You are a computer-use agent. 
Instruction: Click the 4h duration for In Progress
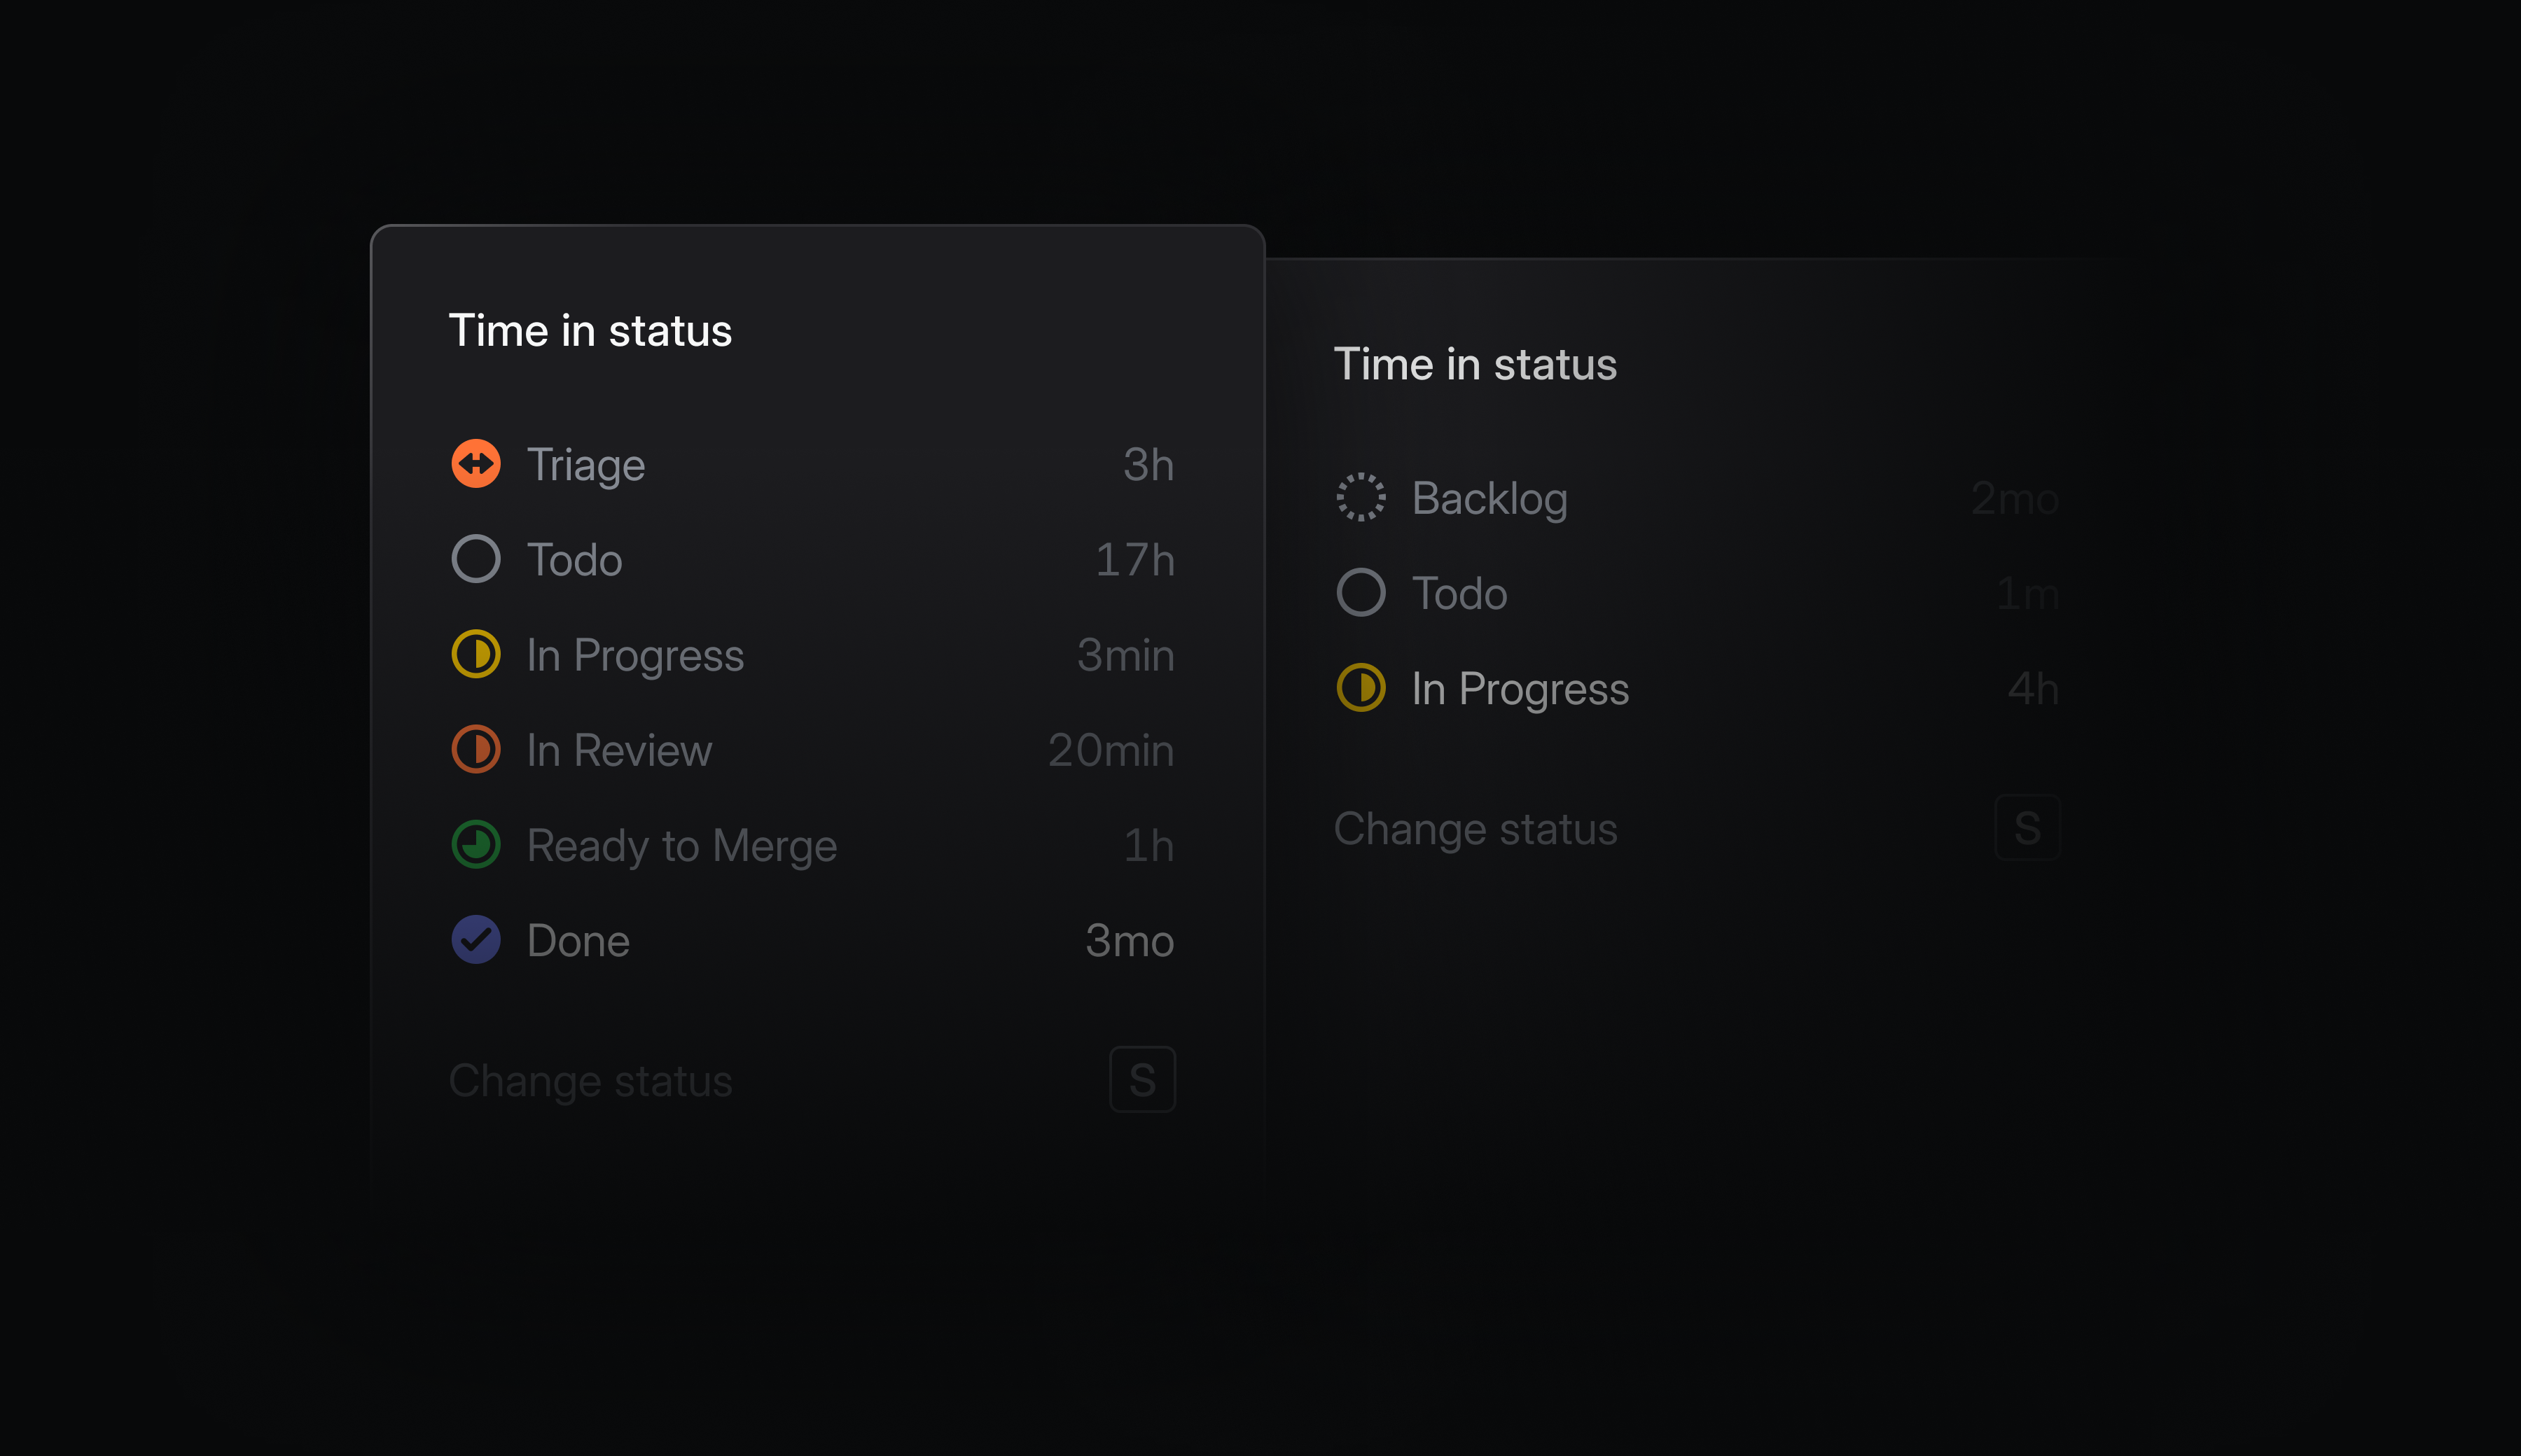pyautogui.click(x=2034, y=688)
